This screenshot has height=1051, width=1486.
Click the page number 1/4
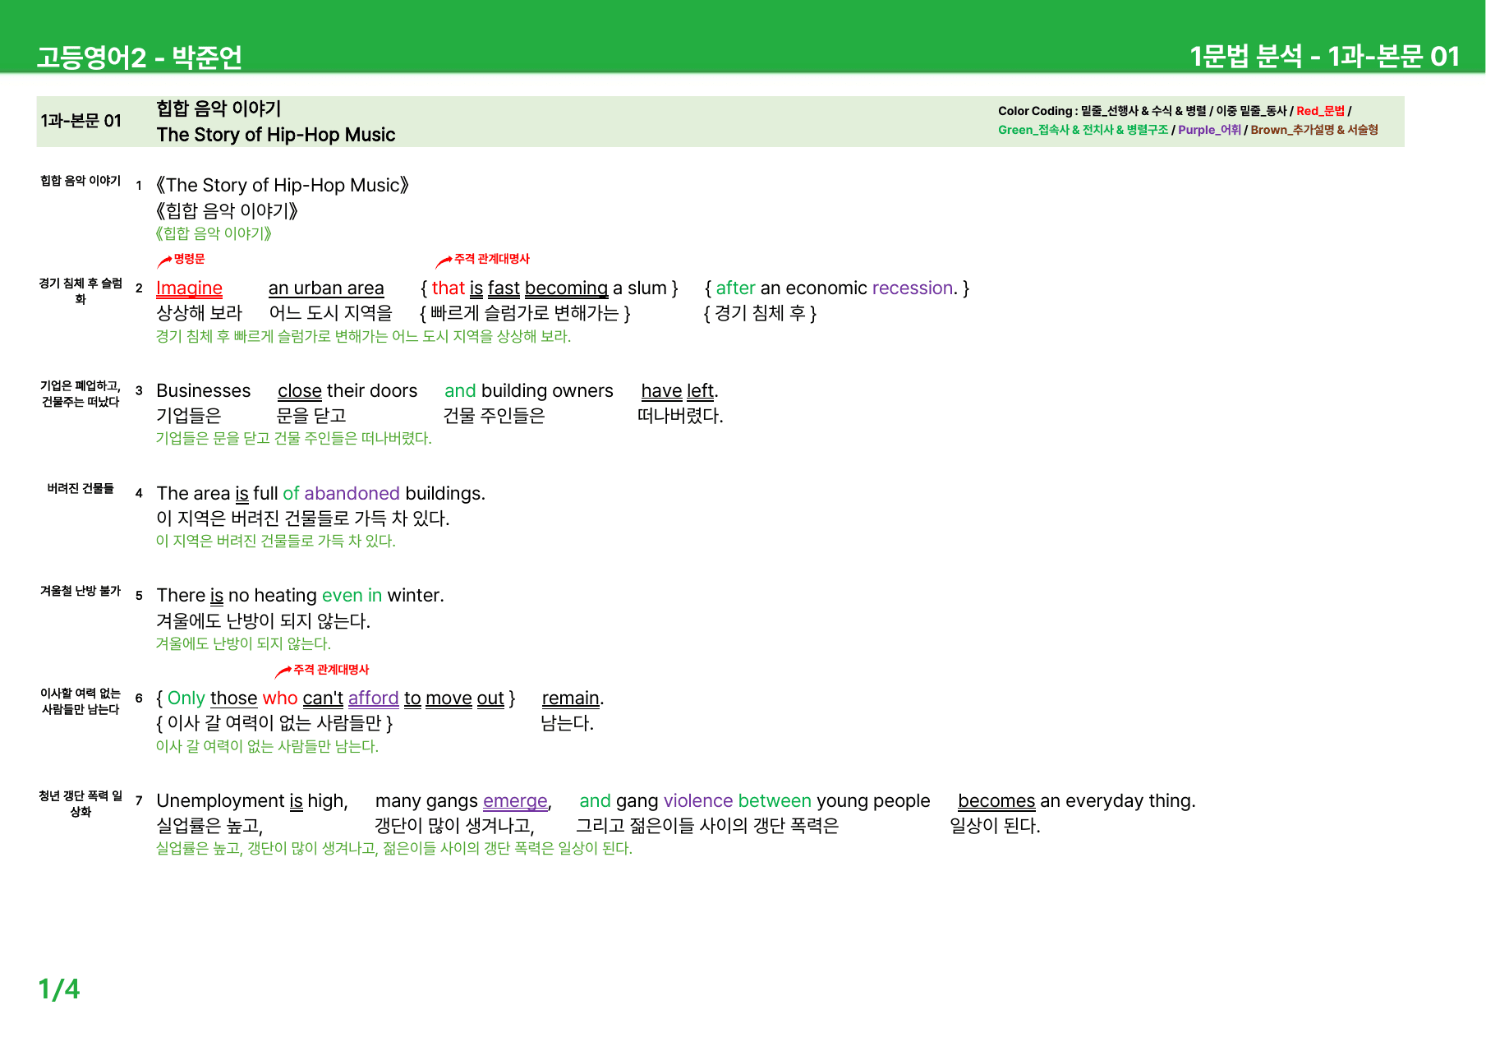pyautogui.click(x=58, y=989)
